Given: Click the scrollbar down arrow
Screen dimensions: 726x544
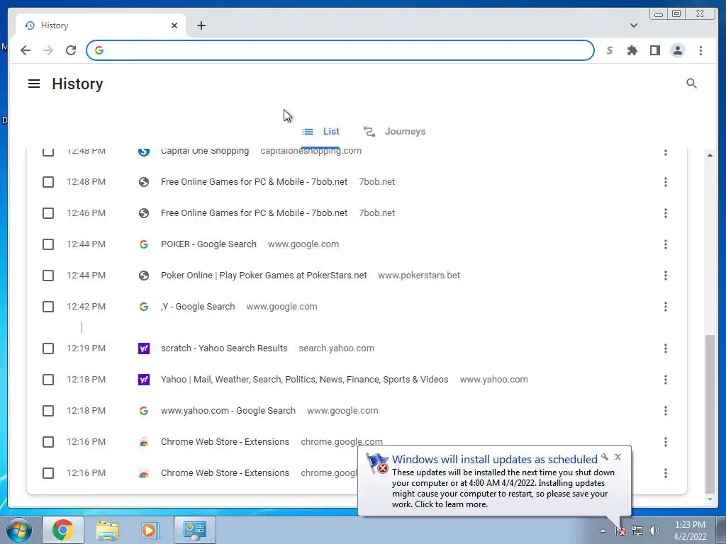Looking at the screenshot, I should pos(710,499).
